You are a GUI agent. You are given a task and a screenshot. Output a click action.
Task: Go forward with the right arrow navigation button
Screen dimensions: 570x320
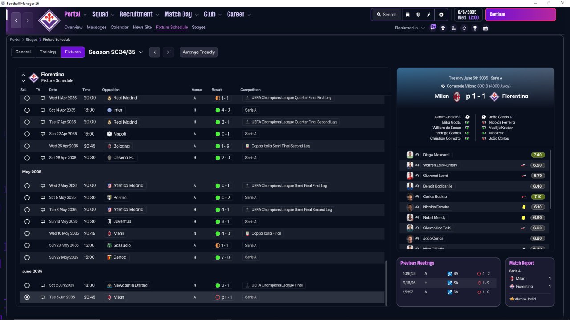(x=28, y=20)
